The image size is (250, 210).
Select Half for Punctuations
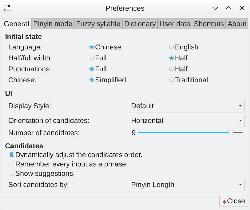pos(171,69)
